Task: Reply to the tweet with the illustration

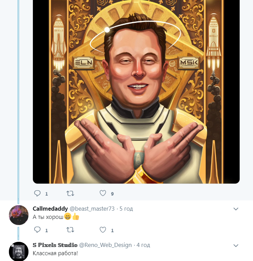Action: click(x=37, y=194)
